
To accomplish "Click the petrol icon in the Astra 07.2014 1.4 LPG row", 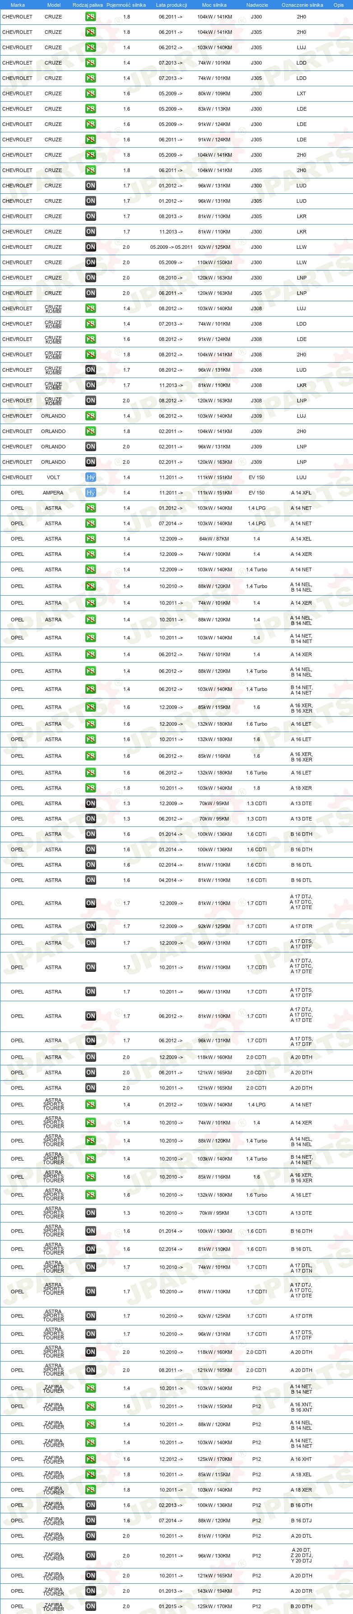I will click(x=91, y=523).
